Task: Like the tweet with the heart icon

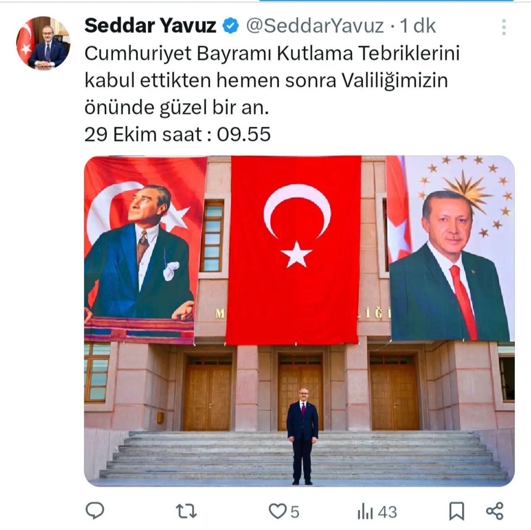Action: pos(277,511)
